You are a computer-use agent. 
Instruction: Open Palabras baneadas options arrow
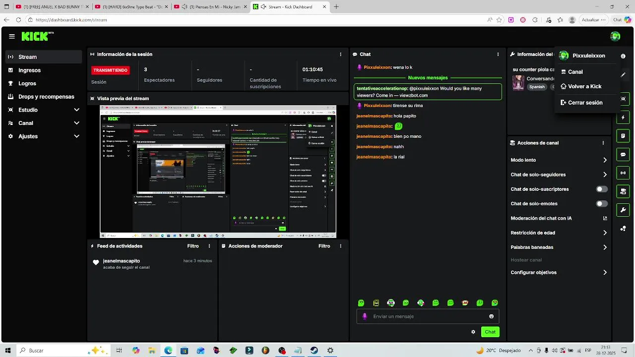point(605,247)
